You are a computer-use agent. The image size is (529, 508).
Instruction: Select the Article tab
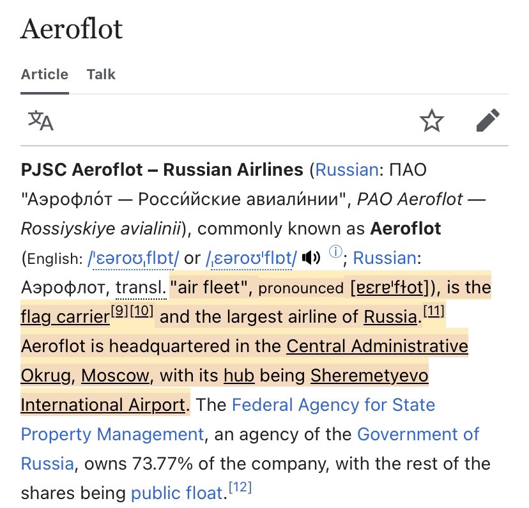[45, 74]
